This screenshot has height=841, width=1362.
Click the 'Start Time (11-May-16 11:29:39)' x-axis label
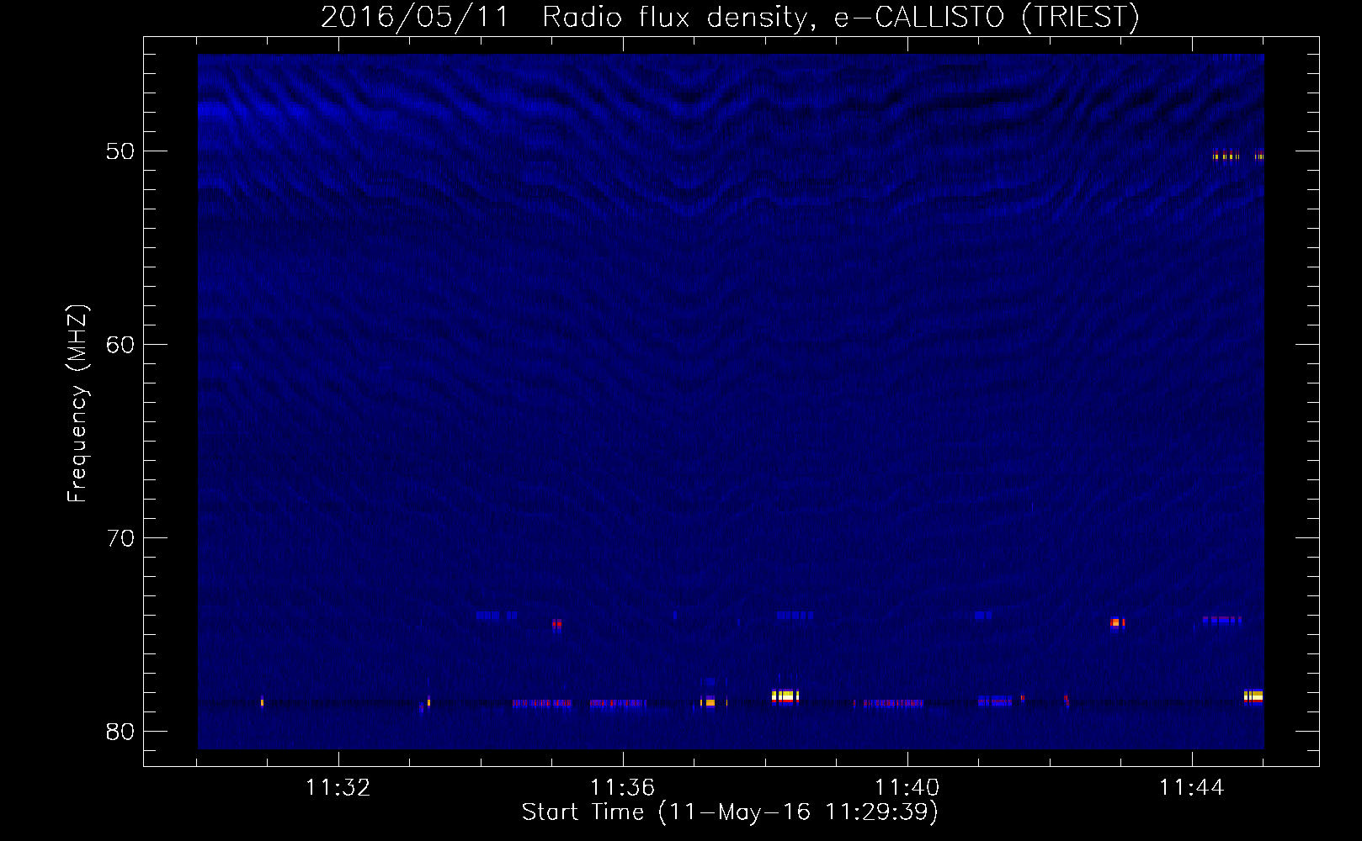730,812
